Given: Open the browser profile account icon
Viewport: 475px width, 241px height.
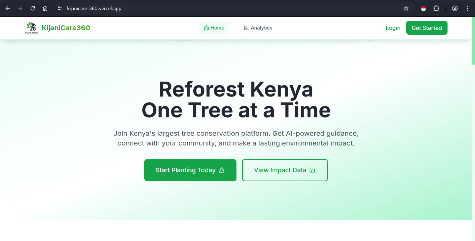Looking at the screenshot, I should (455, 8).
